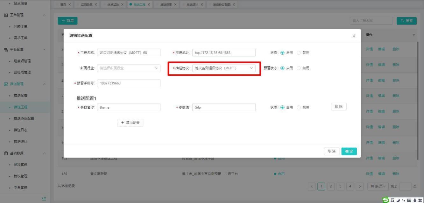
Task: Close the 编辑推送配置 dialog with X
Action: 354,36
